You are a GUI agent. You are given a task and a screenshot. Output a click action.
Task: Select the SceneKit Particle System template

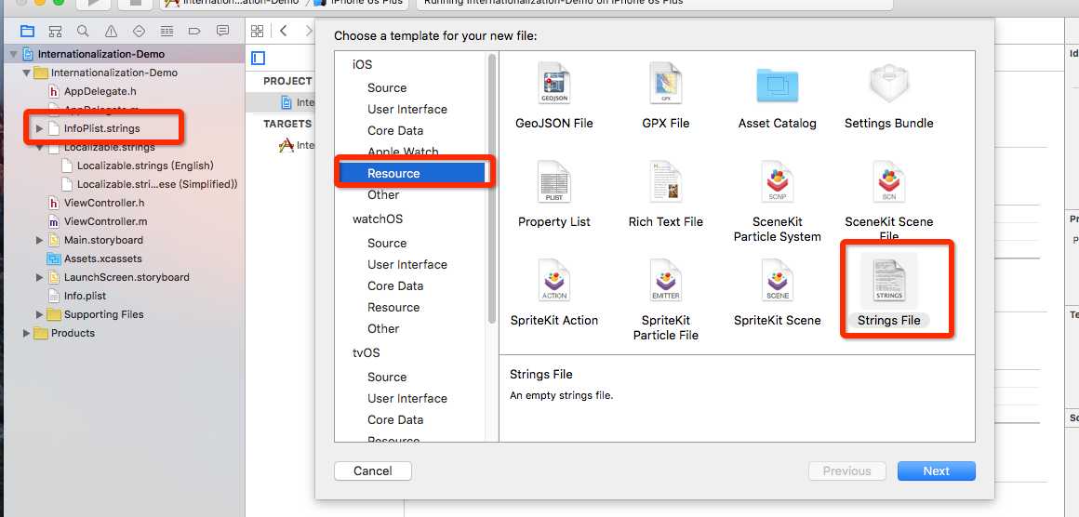[x=777, y=202]
